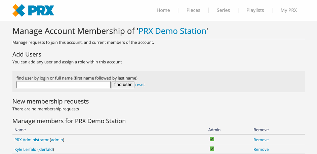Open the admin login link
The width and height of the screenshot is (317, 154).
coord(57,140)
